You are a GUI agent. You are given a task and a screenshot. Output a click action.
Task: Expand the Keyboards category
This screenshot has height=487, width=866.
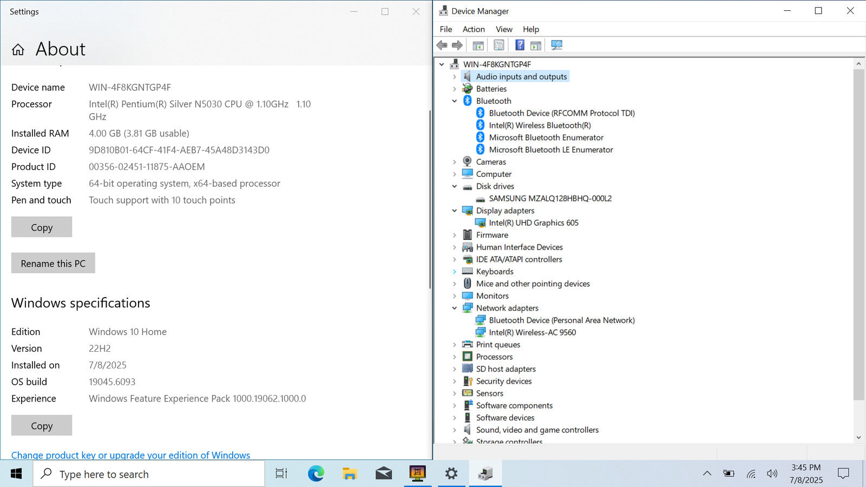click(455, 272)
